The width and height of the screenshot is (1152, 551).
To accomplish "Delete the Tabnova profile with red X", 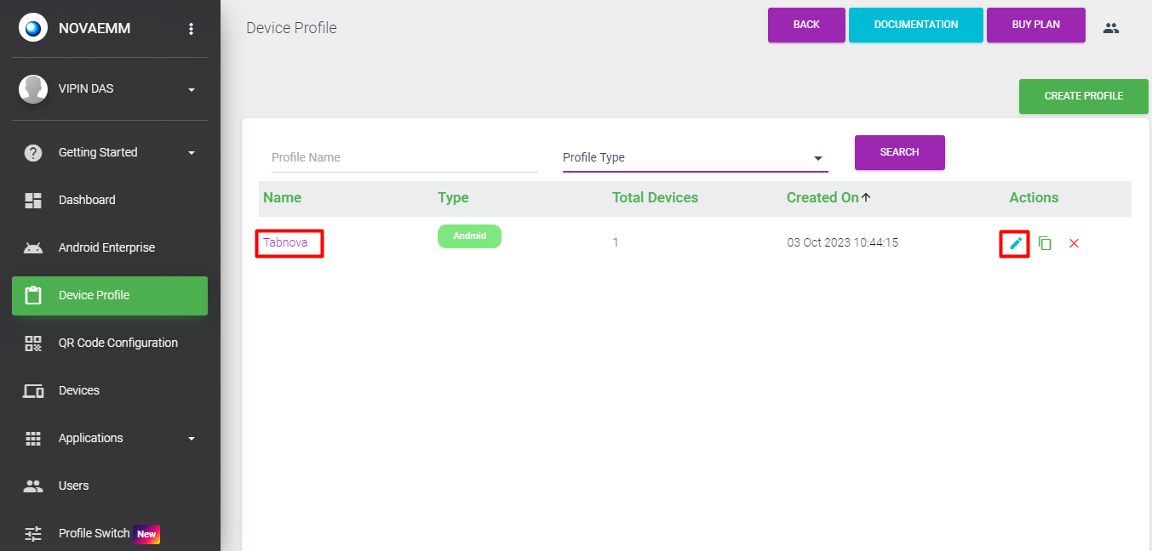I will tap(1074, 243).
